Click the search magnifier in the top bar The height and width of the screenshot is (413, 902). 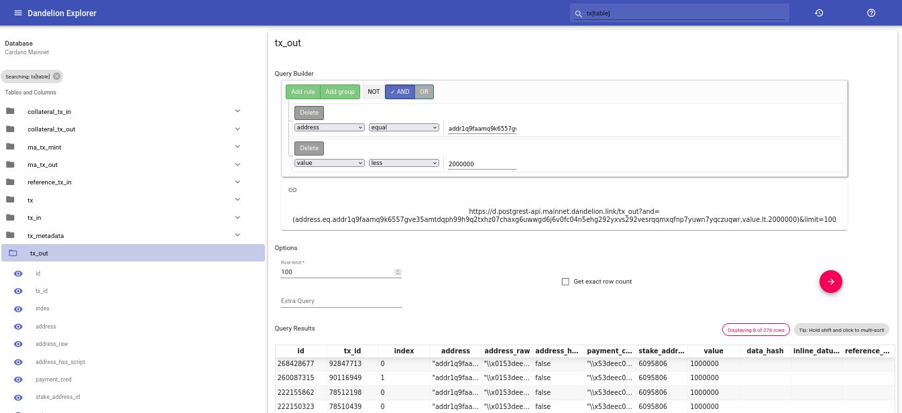coord(579,13)
